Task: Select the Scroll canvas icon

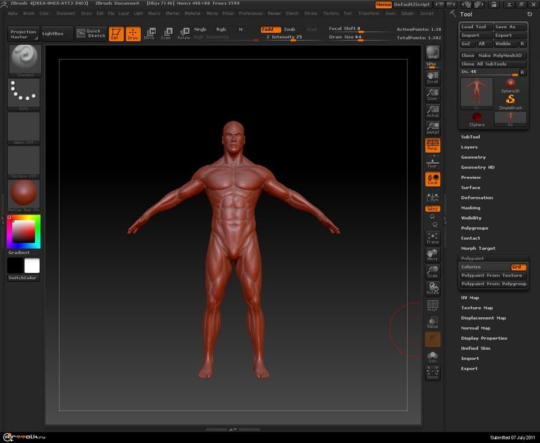Action: 432,77
